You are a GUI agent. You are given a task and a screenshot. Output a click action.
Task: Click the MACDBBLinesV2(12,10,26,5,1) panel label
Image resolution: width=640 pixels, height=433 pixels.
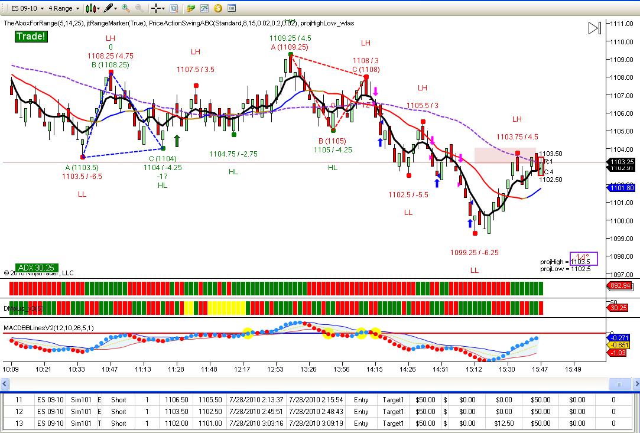[48, 328]
